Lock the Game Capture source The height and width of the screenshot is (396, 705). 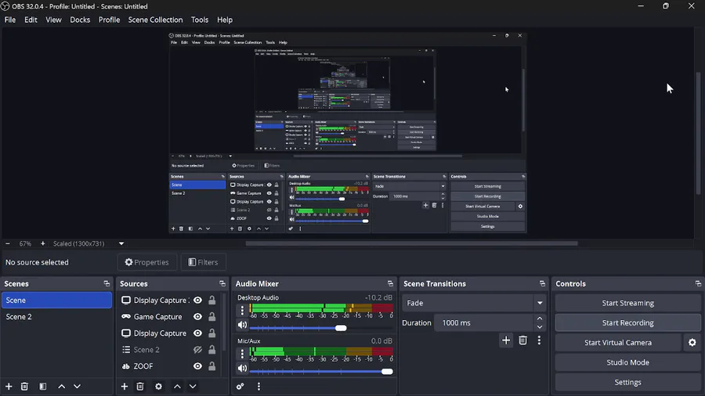point(211,317)
